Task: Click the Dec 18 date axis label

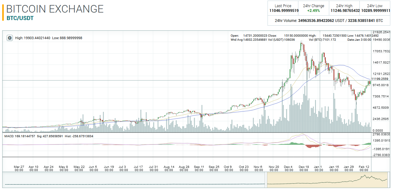Action: pyautogui.click(x=304, y=169)
